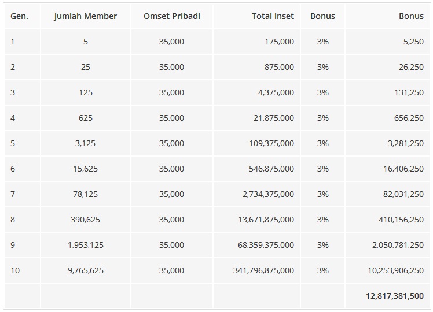Select the 10,253,906,250 bonus cell

pyautogui.click(x=395, y=270)
